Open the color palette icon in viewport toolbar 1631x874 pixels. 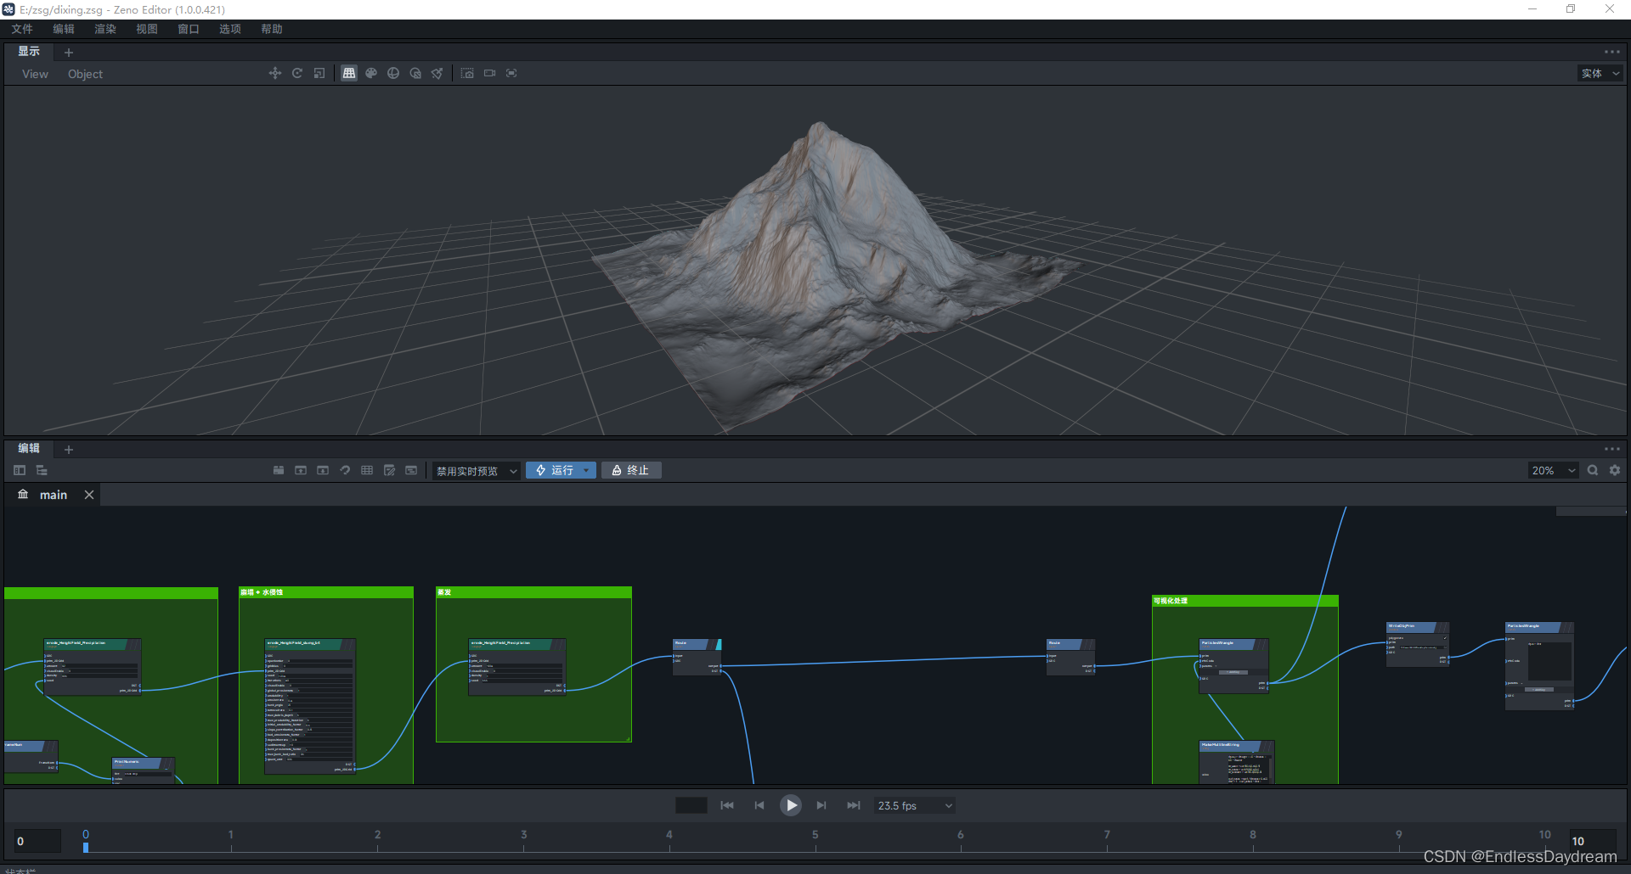[371, 73]
